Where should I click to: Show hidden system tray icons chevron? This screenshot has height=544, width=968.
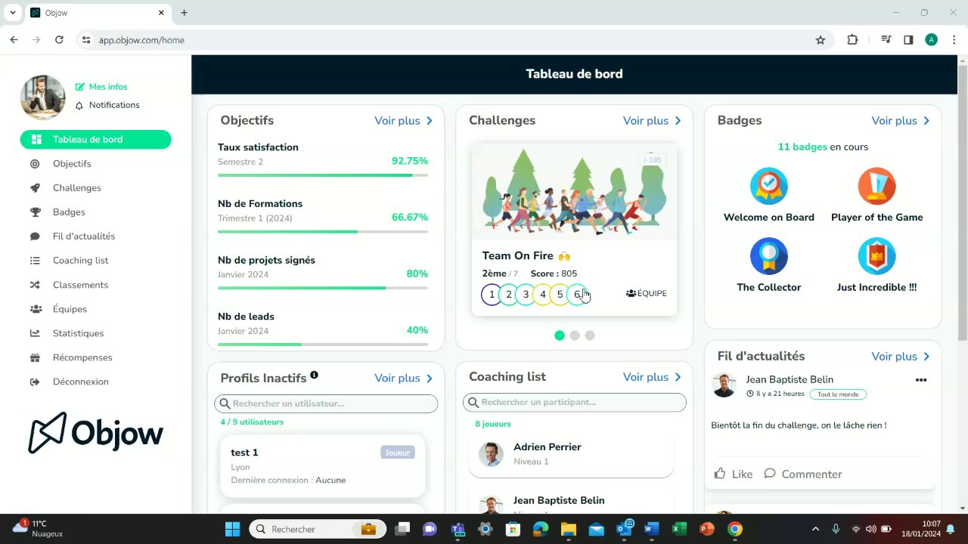coord(815,529)
